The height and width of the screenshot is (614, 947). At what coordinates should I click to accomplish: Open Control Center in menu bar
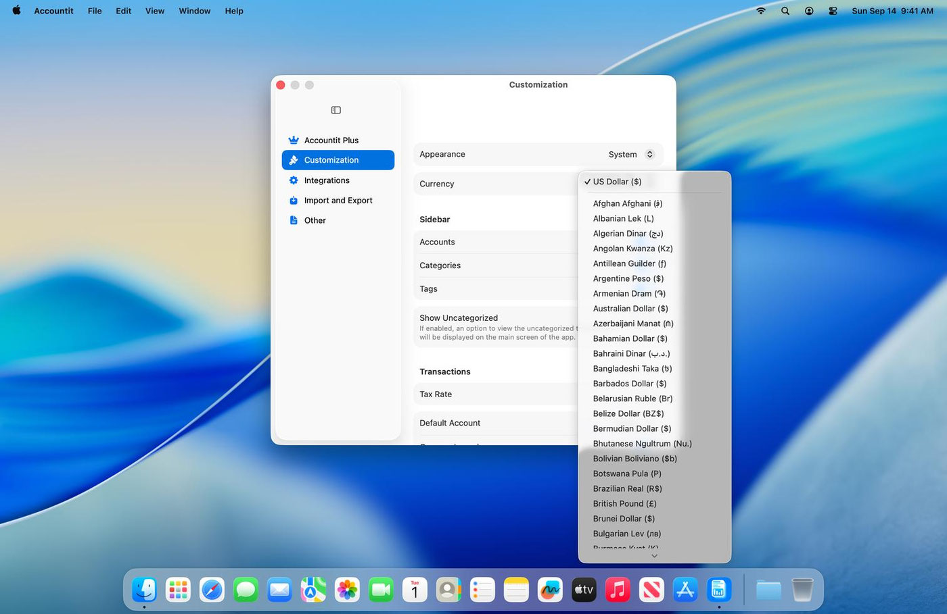coord(833,11)
